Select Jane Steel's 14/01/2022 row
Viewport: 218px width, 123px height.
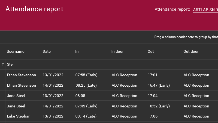16,106
